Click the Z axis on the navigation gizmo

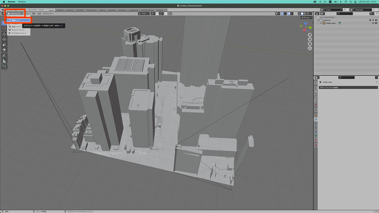pos(306,23)
